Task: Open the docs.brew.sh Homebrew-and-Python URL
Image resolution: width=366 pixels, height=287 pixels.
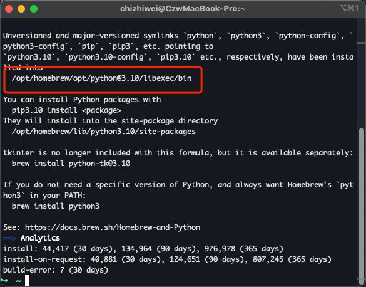Action: tap(113, 227)
